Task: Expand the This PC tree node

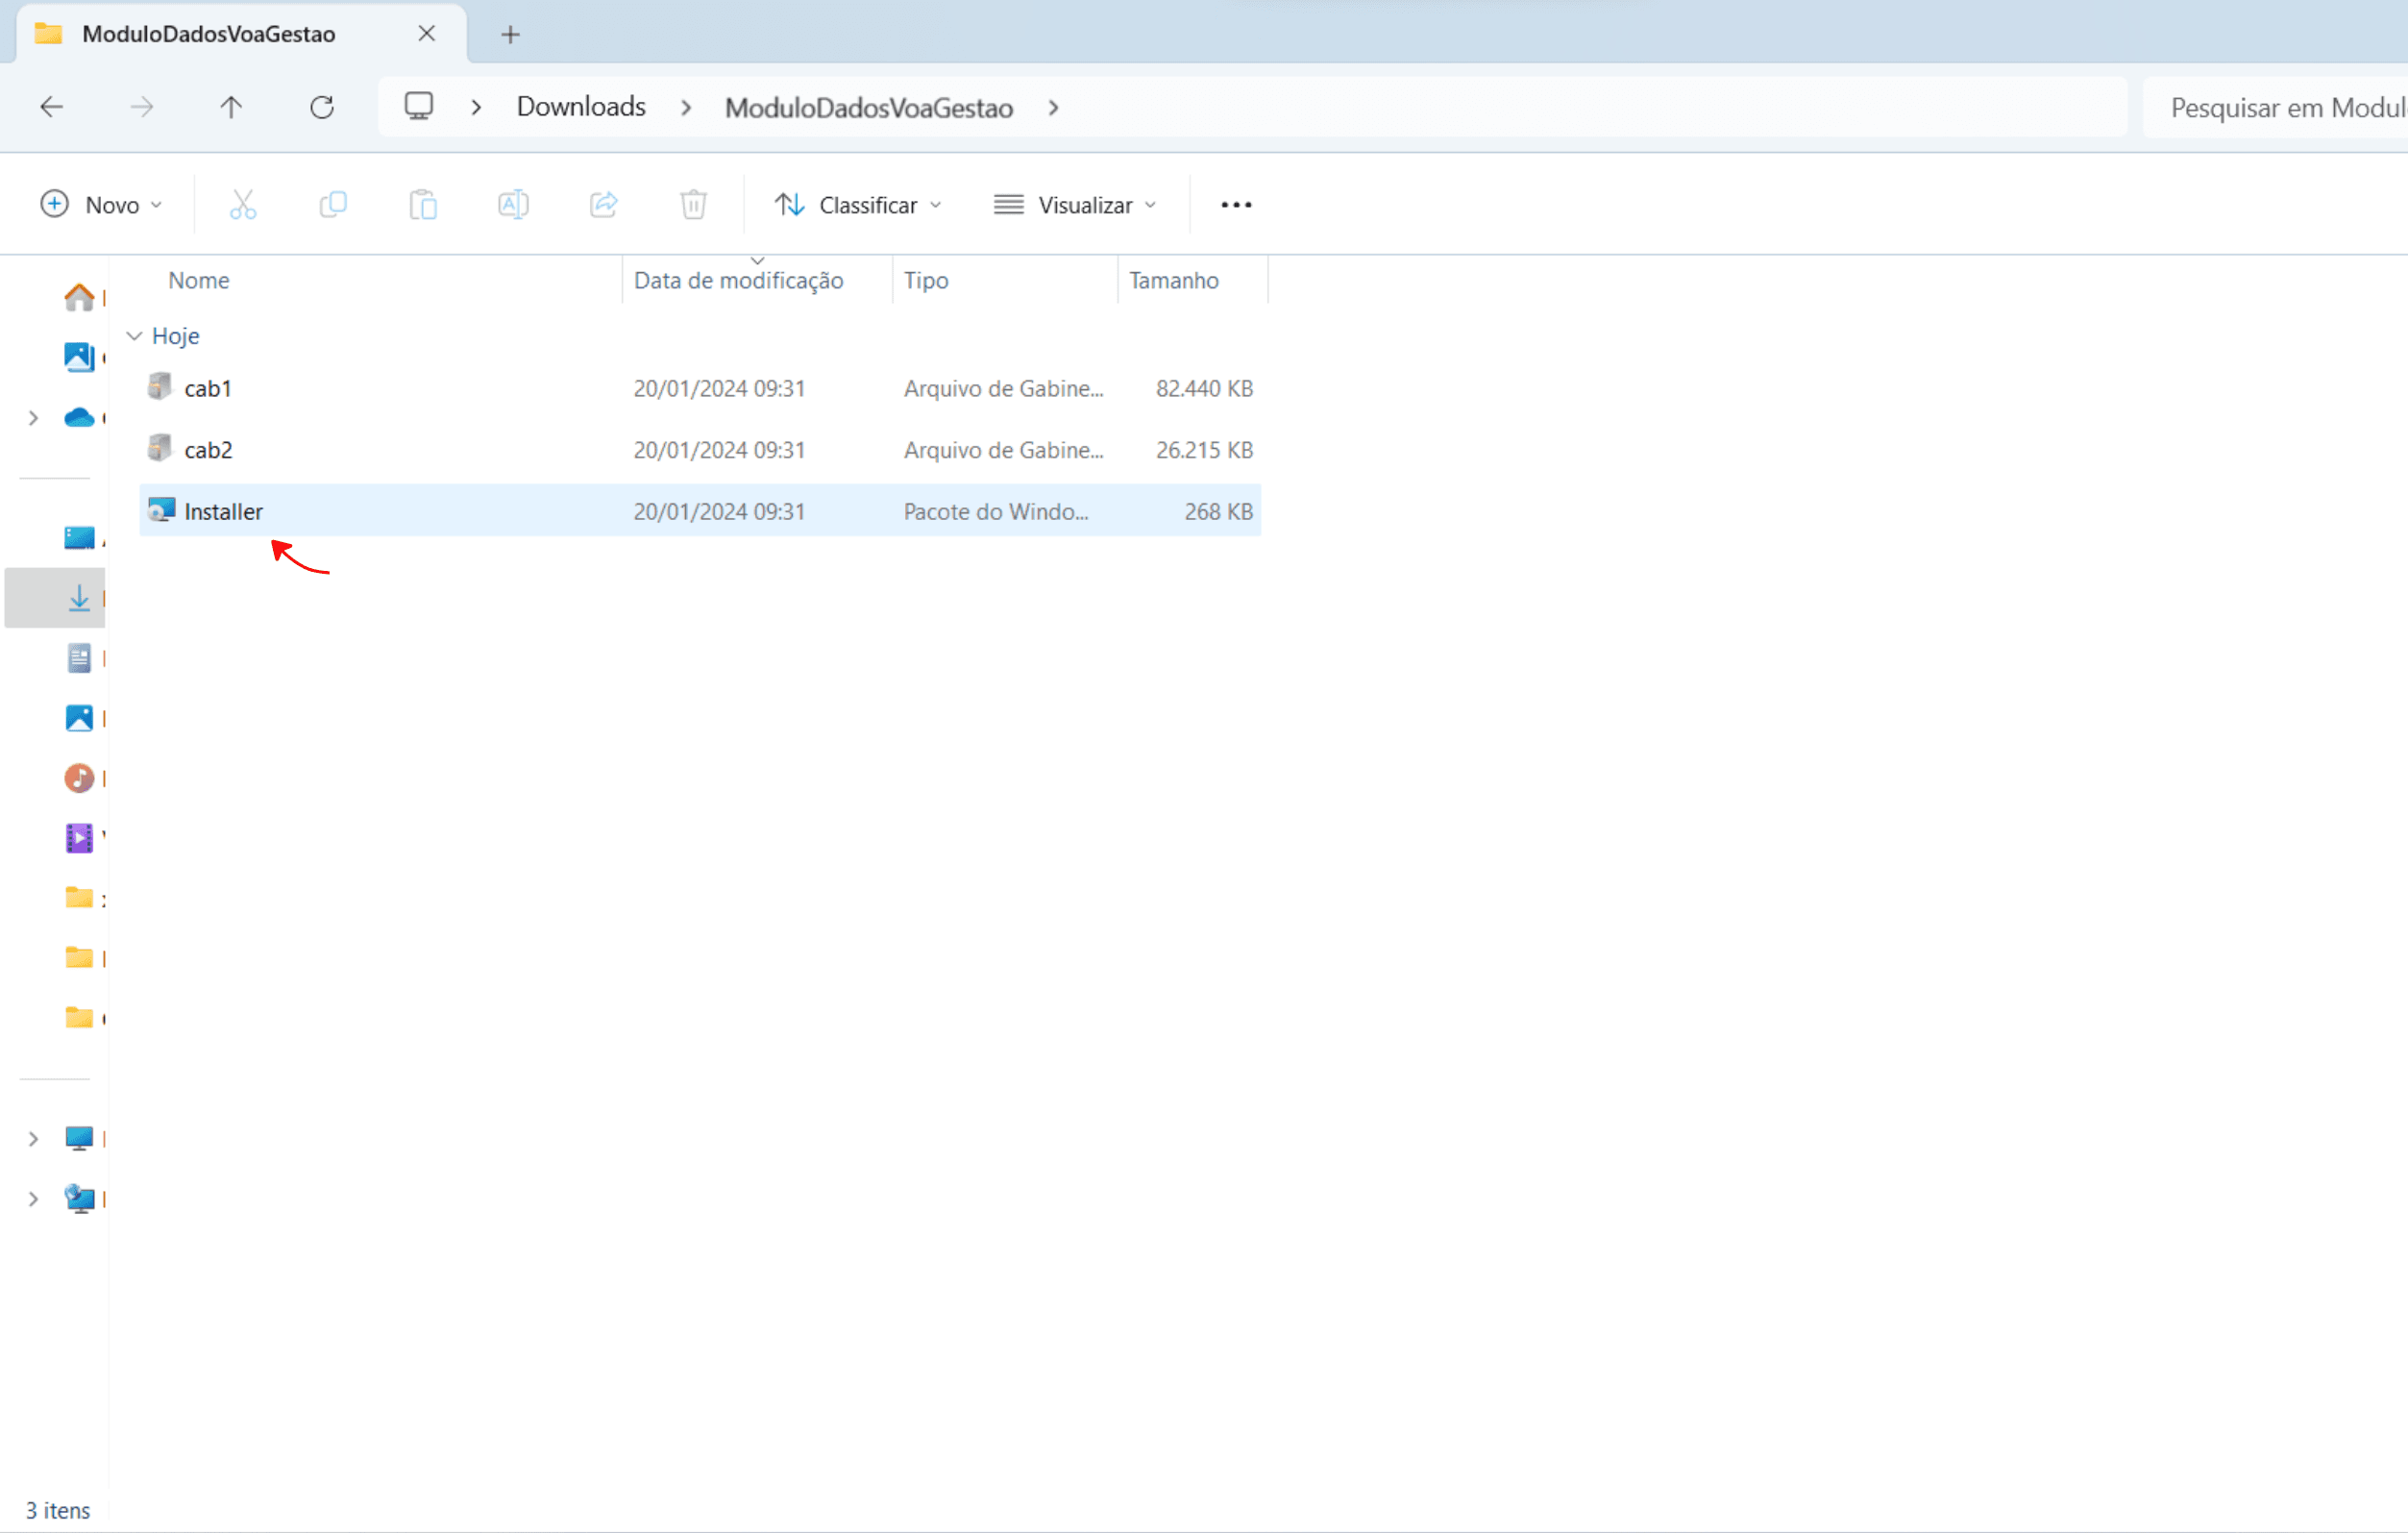Action: click(x=33, y=1139)
